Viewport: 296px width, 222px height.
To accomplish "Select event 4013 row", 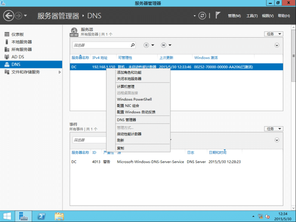I will pyautogui.click(x=176, y=162).
